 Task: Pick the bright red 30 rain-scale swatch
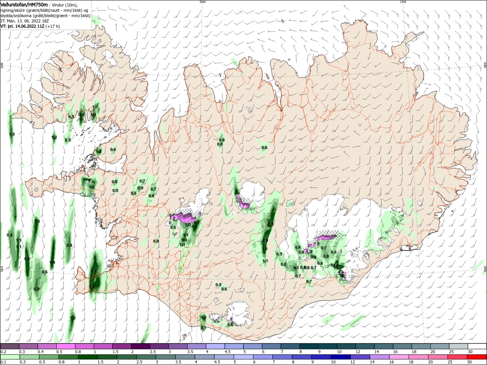tap(477, 357)
